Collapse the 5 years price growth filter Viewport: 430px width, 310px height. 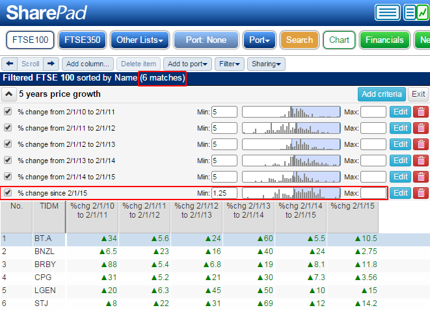(x=8, y=94)
